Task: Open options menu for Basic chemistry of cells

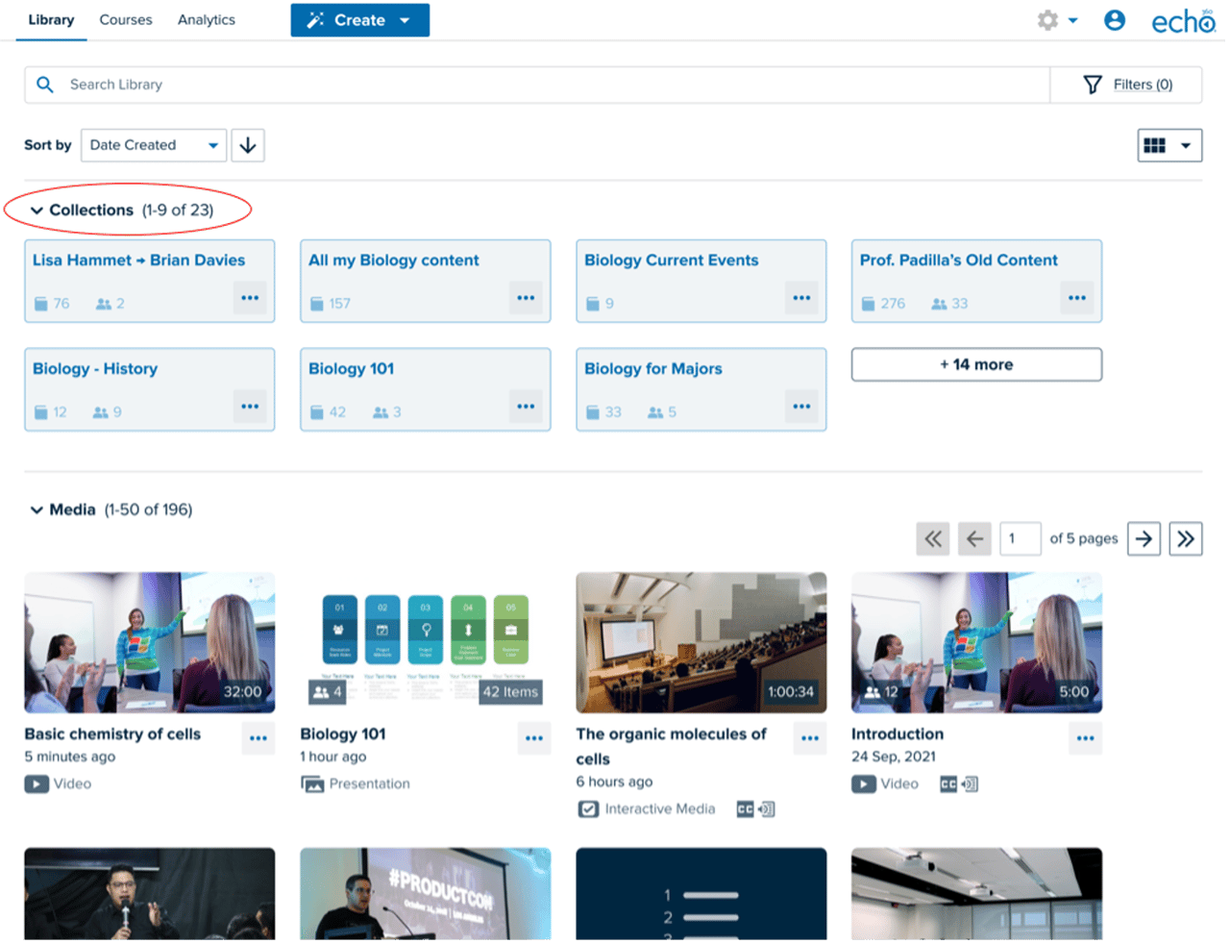Action: [x=258, y=738]
